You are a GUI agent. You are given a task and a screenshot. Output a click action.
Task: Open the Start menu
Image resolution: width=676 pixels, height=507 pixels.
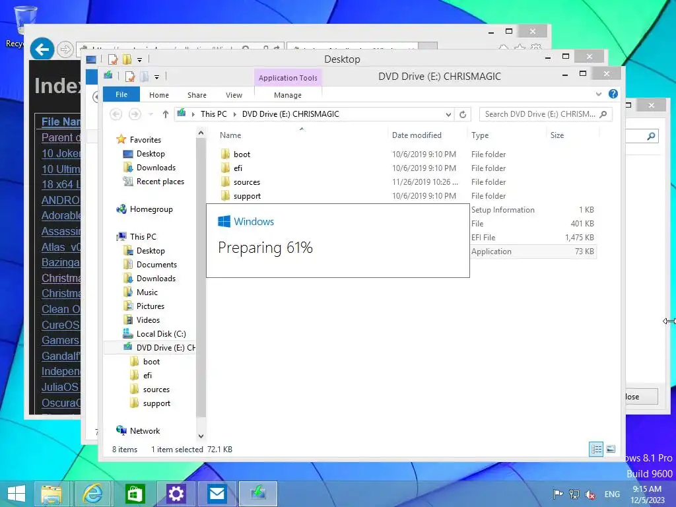click(17, 494)
